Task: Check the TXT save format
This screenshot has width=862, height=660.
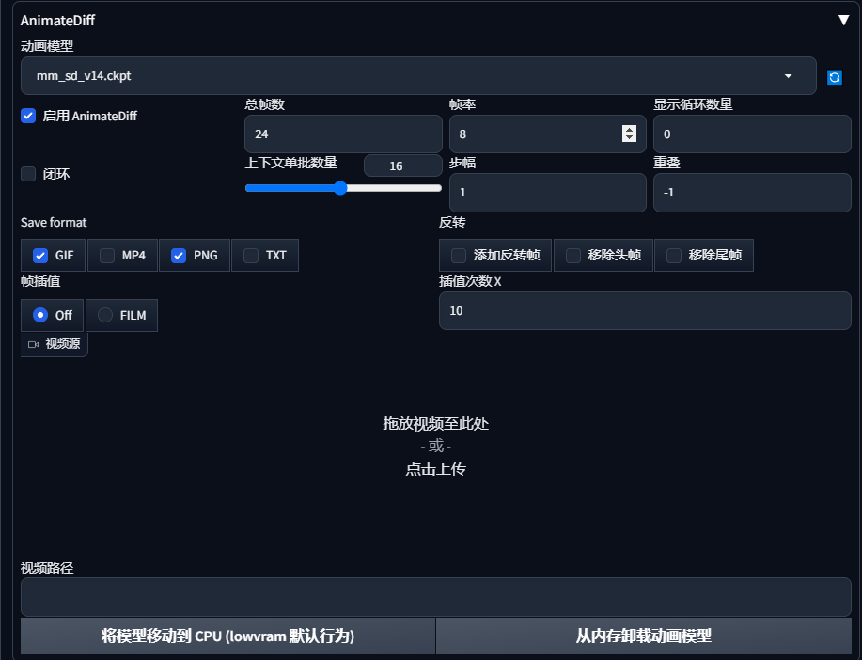Action: pyautogui.click(x=249, y=255)
